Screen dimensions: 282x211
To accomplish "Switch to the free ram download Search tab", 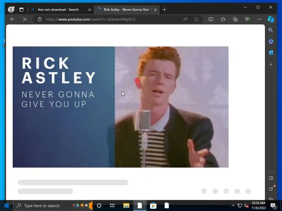I will coord(58,10).
